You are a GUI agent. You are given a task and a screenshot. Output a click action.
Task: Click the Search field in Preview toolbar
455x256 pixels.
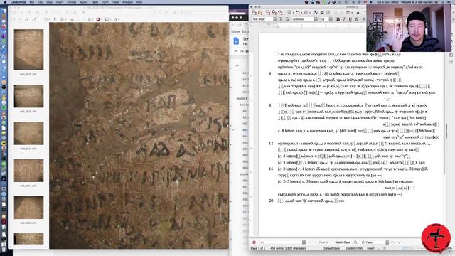tap(203, 13)
